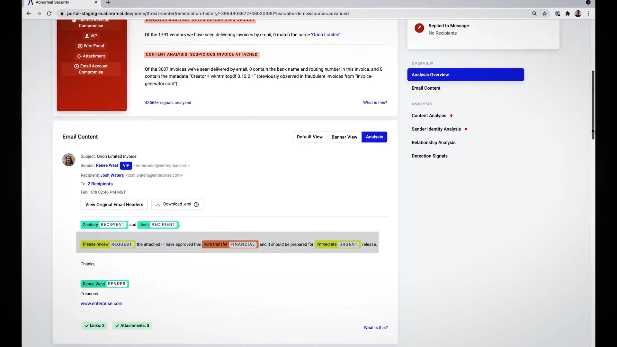The width and height of the screenshot is (617, 347).
Task: Click the zoom magnifier icon in address bar
Action: tap(534, 13)
